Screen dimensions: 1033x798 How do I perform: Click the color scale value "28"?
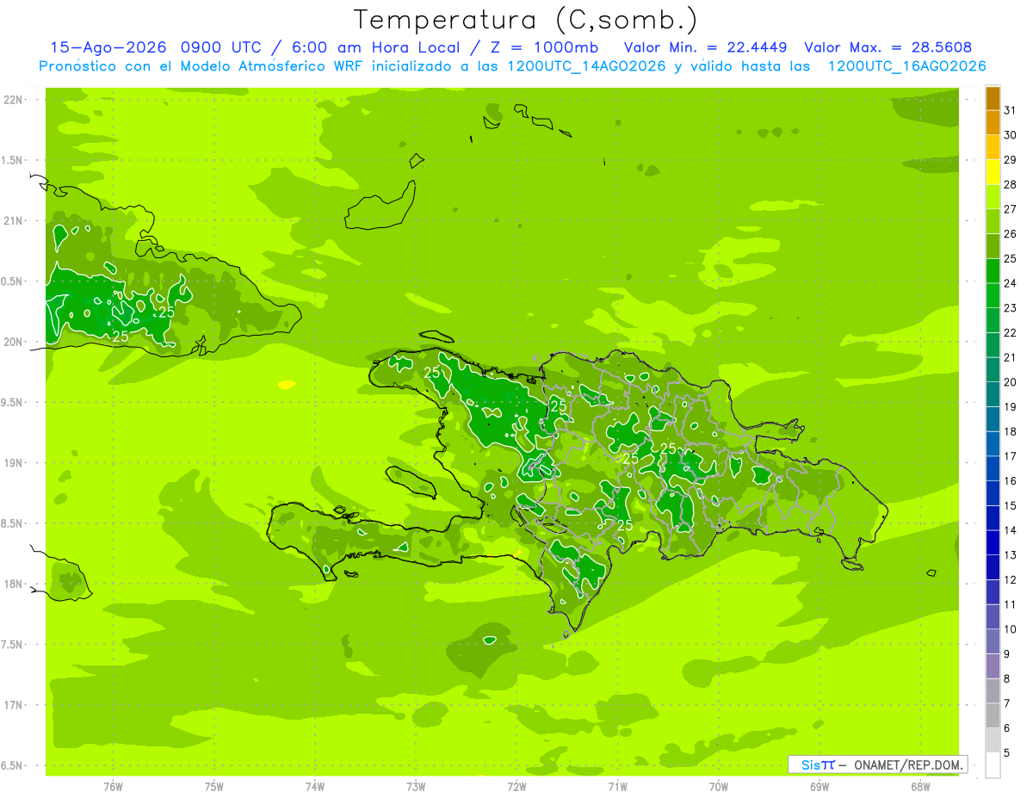point(1010,184)
